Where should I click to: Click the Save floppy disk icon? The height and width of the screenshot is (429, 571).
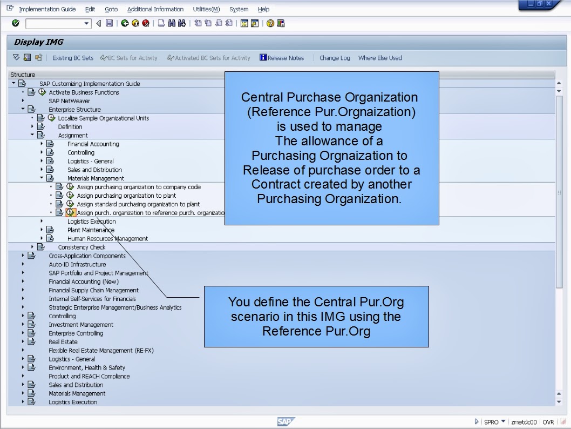coord(109,23)
